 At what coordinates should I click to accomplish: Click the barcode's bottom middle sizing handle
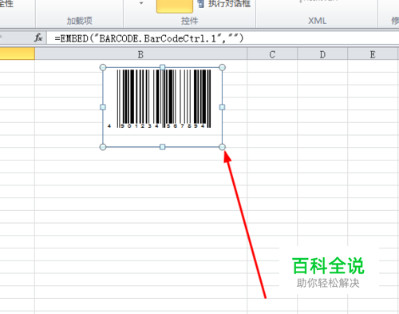coord(163,147)
